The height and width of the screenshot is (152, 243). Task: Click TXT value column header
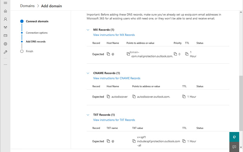click(138, 128)
